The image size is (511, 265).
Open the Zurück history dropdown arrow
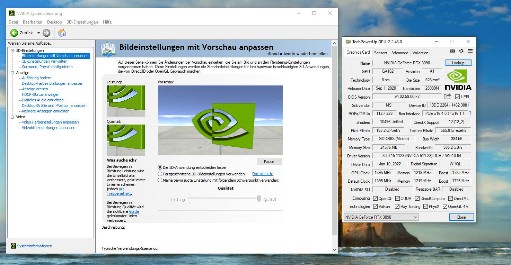(x=38, y=33)
